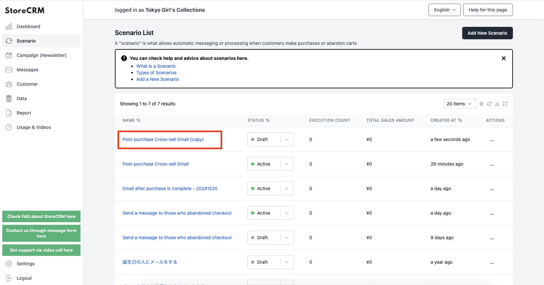
Task: Open actions menu for first scenario
Action: [x=492, y=140]
